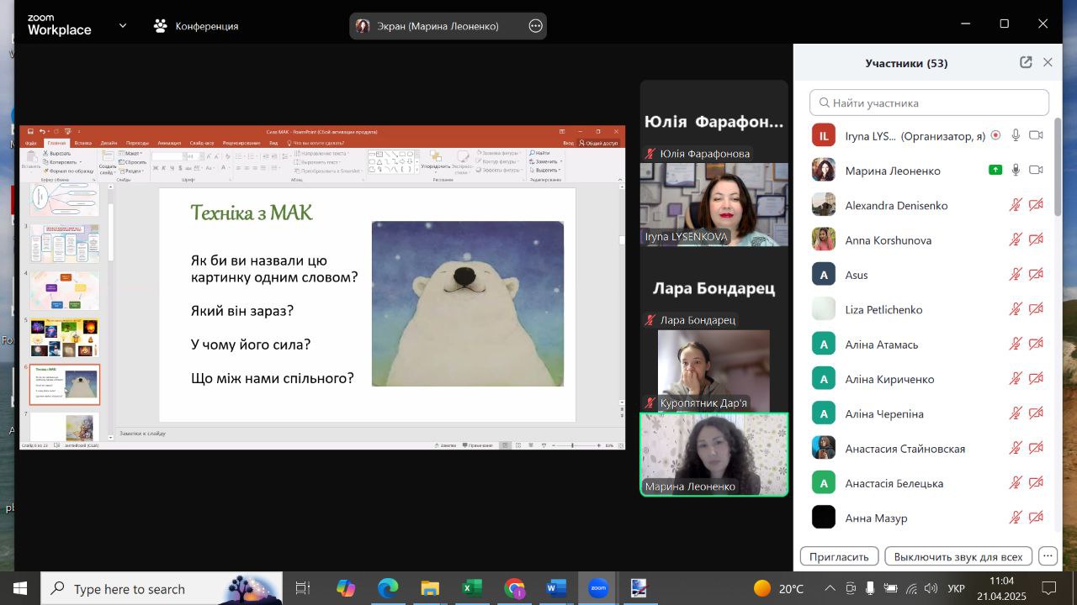Open Windows Start menu
This screenshot has height=605, width=1077.
click(19, 588)
